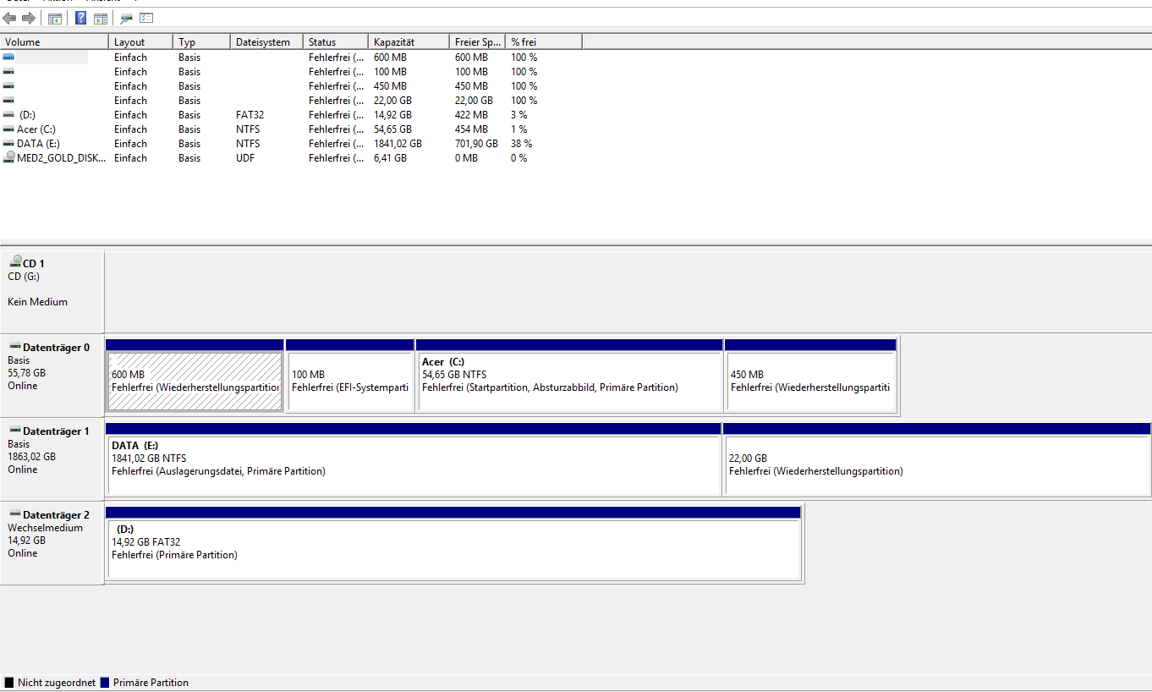Click the blue Primäre Partition legend swatch
Image resolution: width=1152 pixels, height=692 pixels.
(x=105, y=682)
